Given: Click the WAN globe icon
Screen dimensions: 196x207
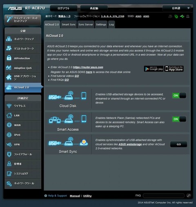Looking at the screenshot, I should (x=9, y=125).
